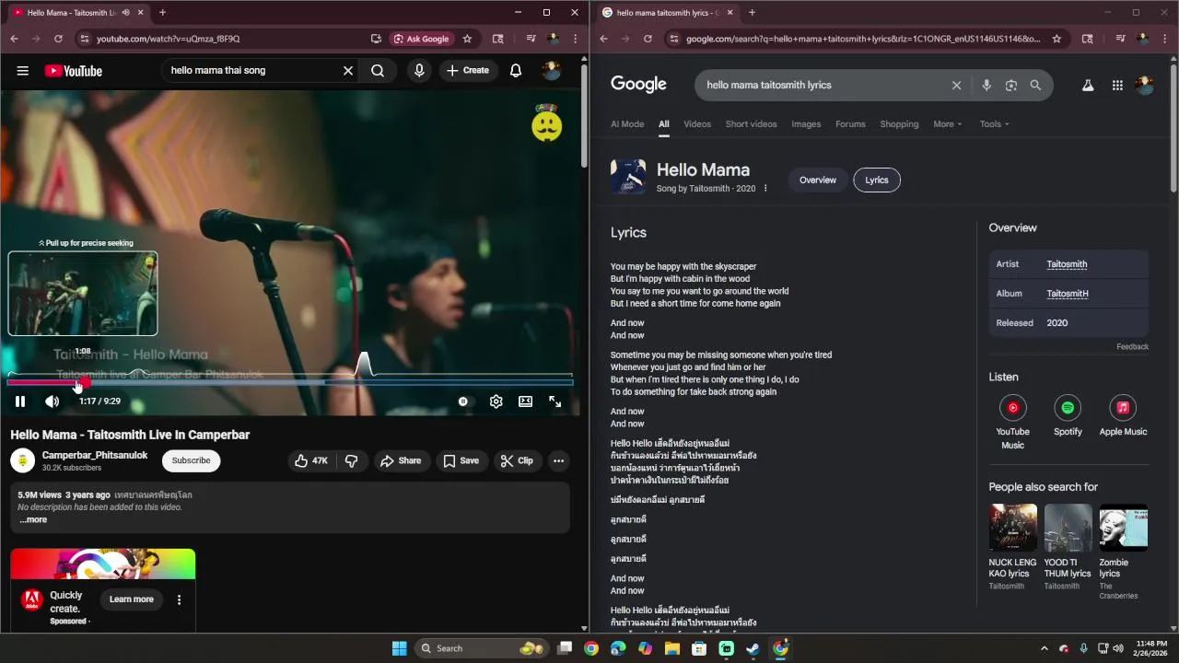Open Chrome menu in the YouTube window
The image size is (1179, 663).
576,39
